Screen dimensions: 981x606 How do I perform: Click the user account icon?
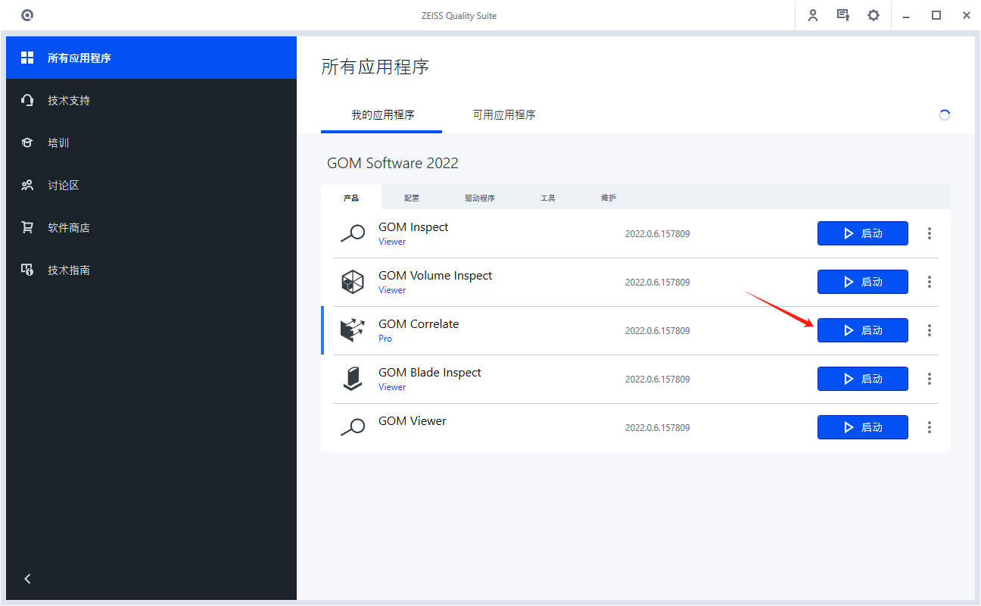pyautogui.click(x=813, y=15)
